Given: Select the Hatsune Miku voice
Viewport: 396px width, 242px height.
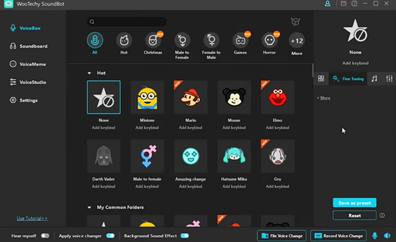Looking at the screenshot, I should point(234,156).
